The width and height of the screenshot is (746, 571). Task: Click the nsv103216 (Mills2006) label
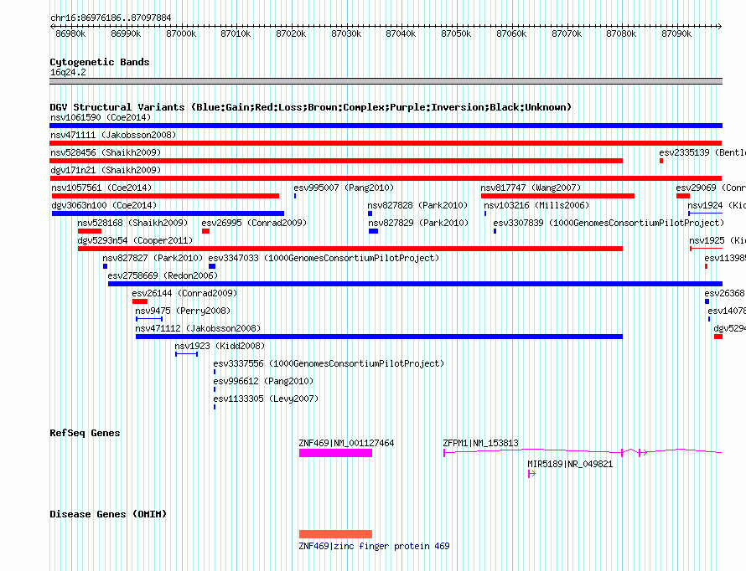click(x=536, y=205)
